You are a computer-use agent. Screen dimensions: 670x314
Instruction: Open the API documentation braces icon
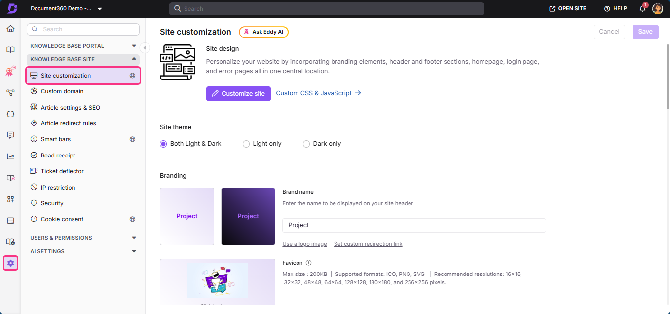pyautogui.click(x=10, y=114)
